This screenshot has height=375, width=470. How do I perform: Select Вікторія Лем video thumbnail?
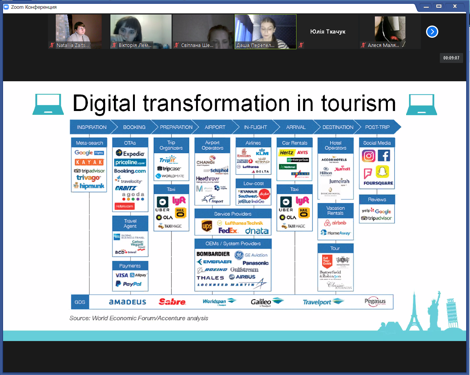click(141, 32)
